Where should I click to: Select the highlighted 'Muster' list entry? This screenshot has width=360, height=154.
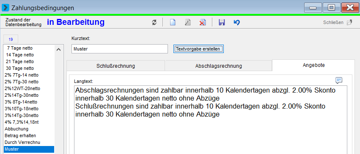[x=29, y=149]
